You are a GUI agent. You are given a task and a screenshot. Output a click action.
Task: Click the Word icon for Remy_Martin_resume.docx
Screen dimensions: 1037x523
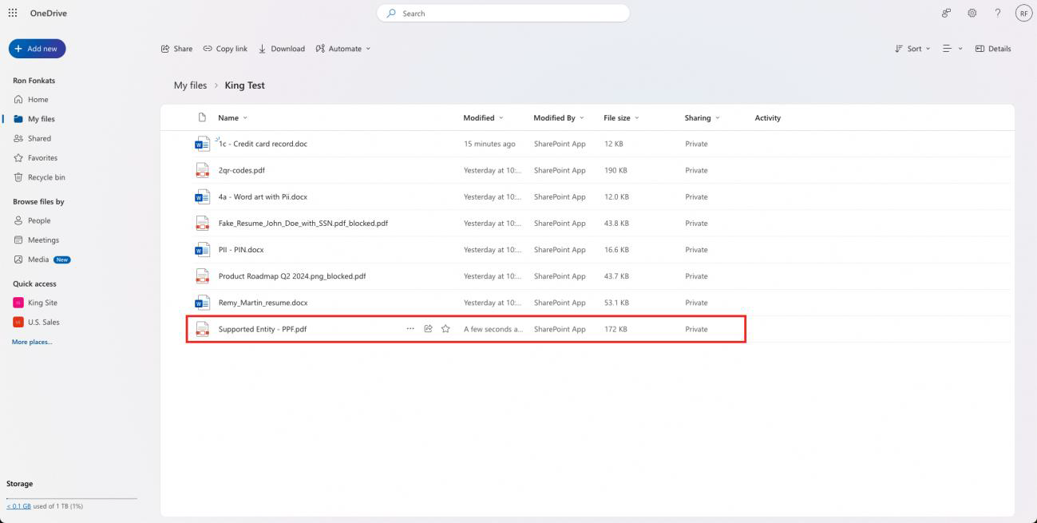point(202,303)
